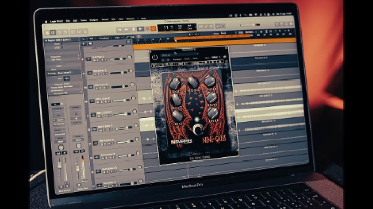Screen dimensions: 373x209
Task: Click the bottom-right Level knob on pedal
Action: click(x=213, y=113)
